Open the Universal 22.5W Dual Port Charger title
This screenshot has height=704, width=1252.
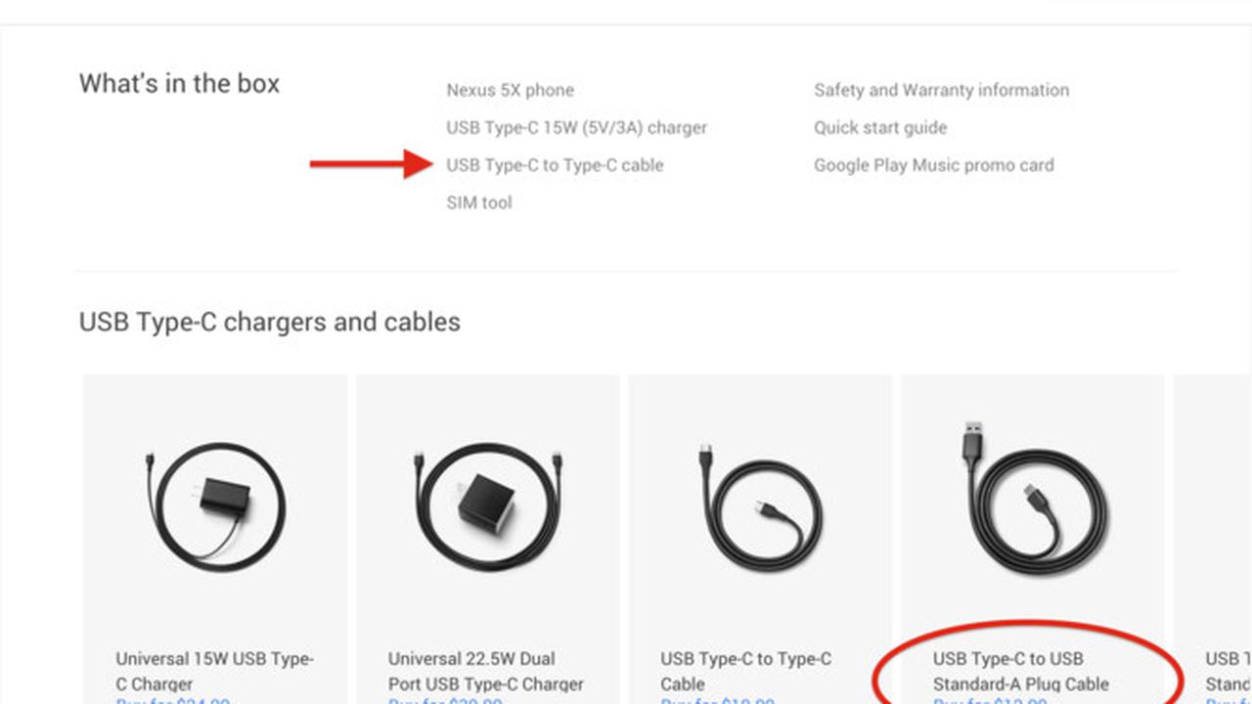486,672
